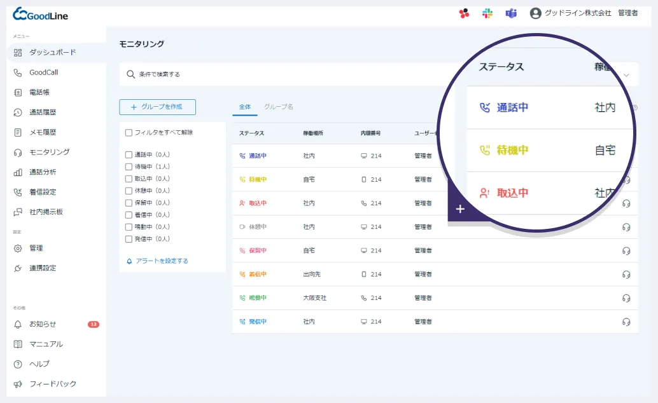Click the GoodLine logo
This screenshot has width=658, height=403.
click(41, 15)
